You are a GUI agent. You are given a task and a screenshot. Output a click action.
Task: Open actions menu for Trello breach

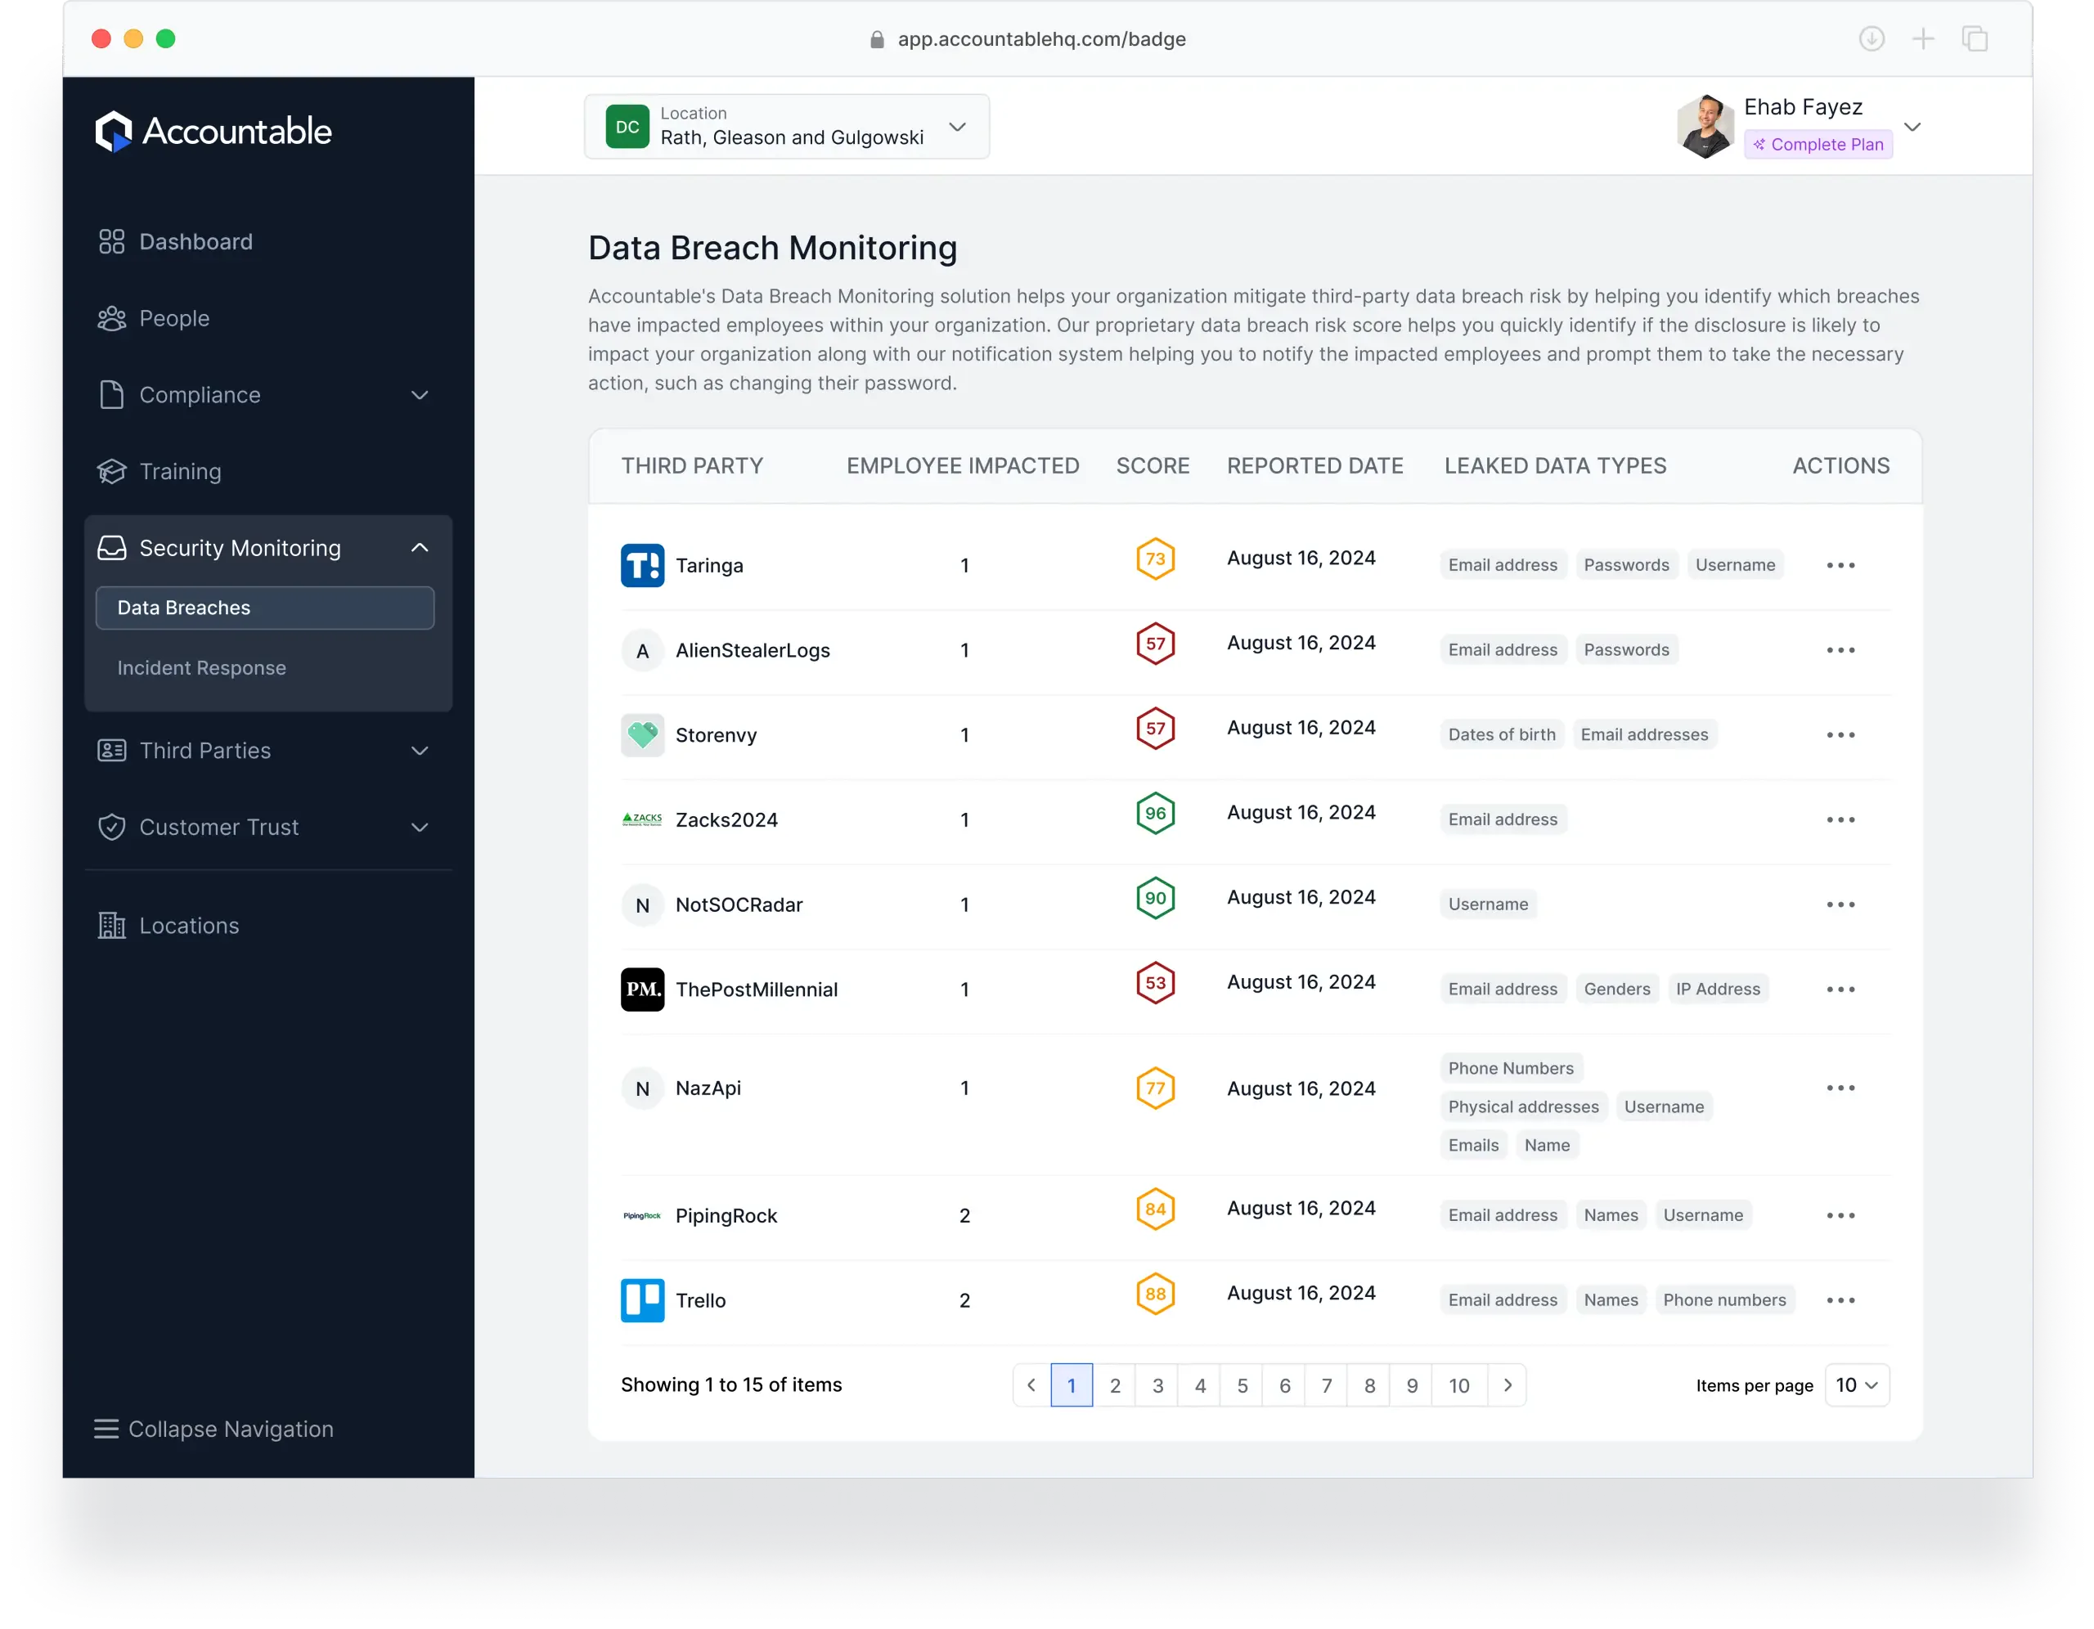(x=1840, y=1300)
